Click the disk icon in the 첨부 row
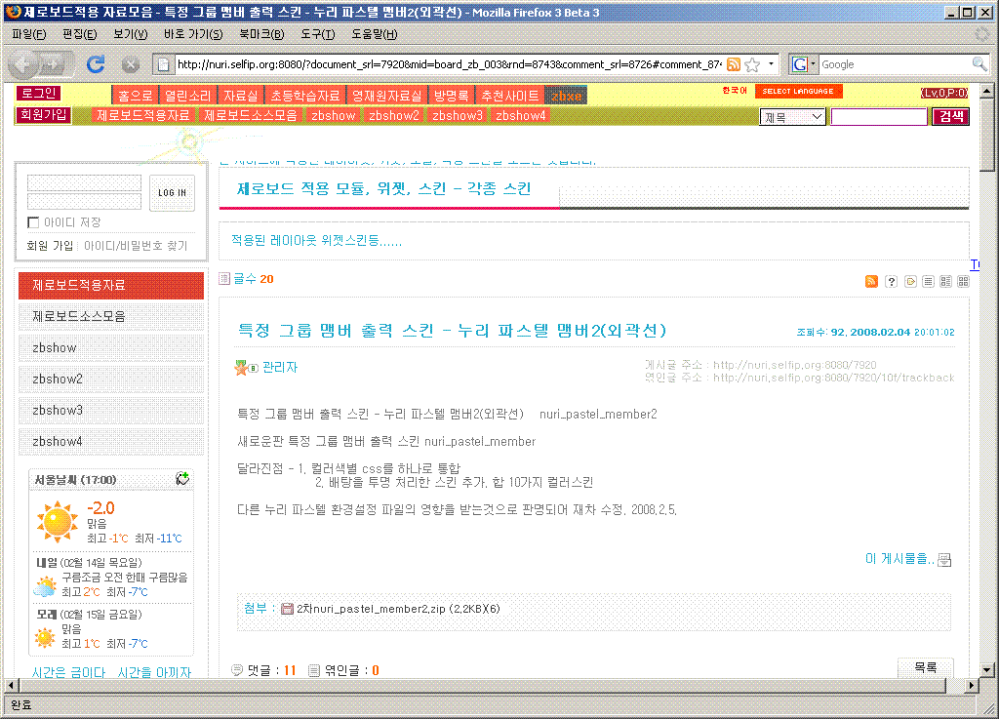 (288, 609)
